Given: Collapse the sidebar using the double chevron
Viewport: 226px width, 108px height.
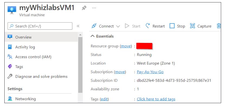Looking at the screenshot, I should [x=78, y=26].
